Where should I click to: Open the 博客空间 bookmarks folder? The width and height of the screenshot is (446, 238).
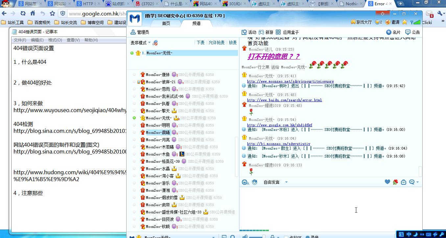(91, 22)
